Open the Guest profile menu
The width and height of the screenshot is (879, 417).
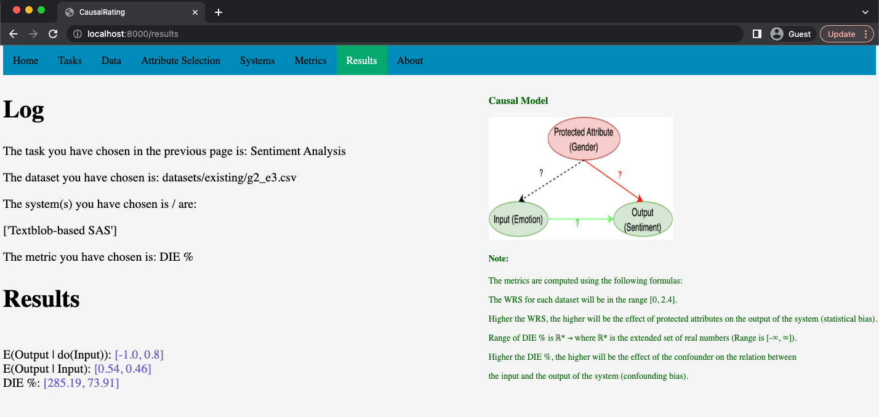click(x=792, y=34)
